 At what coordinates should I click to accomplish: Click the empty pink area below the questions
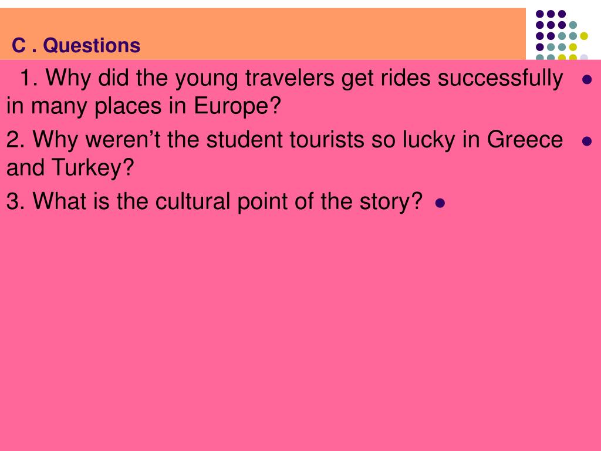pos(300,330)
